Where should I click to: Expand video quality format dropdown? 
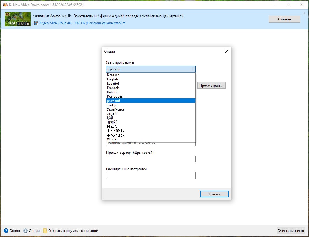click(x=124, y=23)
